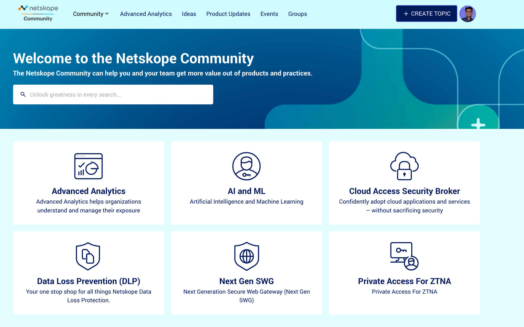Image resolution: width=524 pixels, height=327 pixels.
Task: Open the Groups nav link
Action: tap(297, 14)
